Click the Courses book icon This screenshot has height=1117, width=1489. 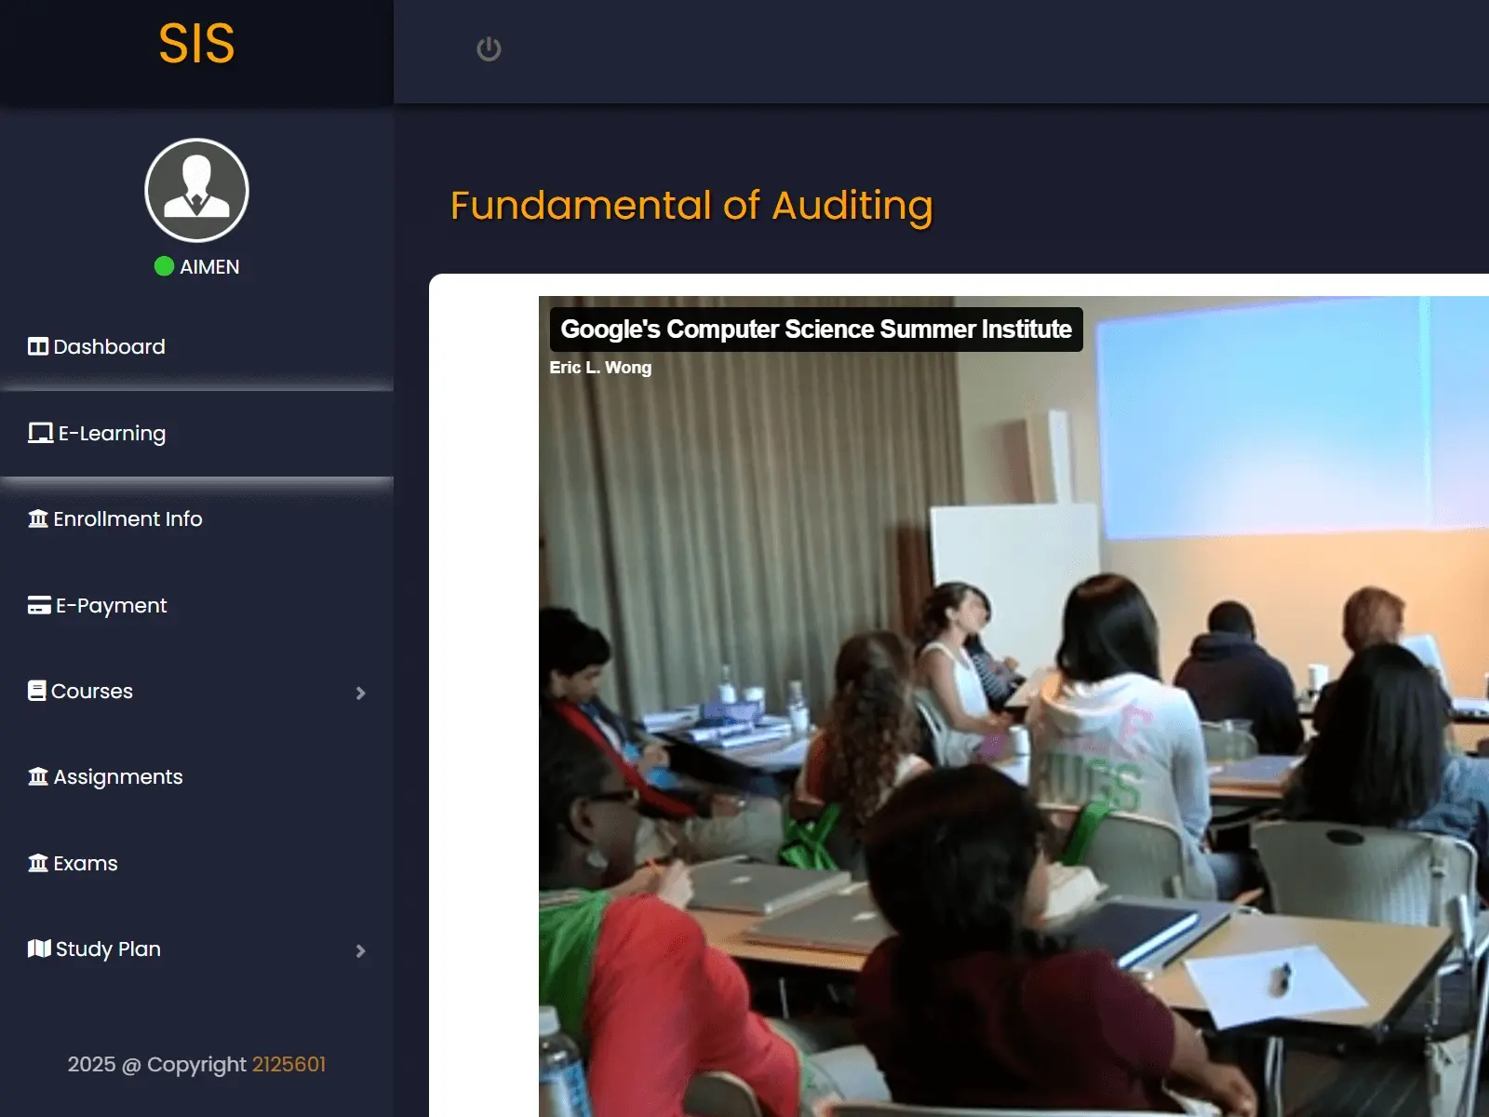(37, 691)
